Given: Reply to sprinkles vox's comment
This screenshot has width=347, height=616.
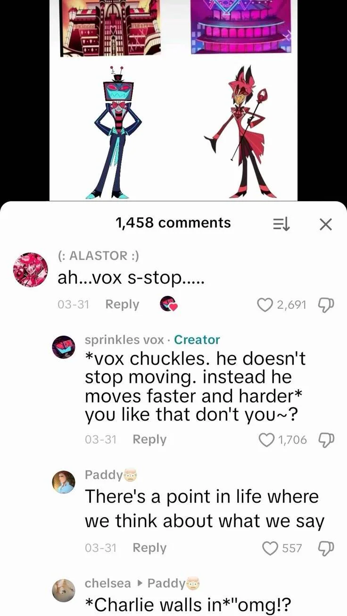Looking at the screenshot, I should click(149, 439).
